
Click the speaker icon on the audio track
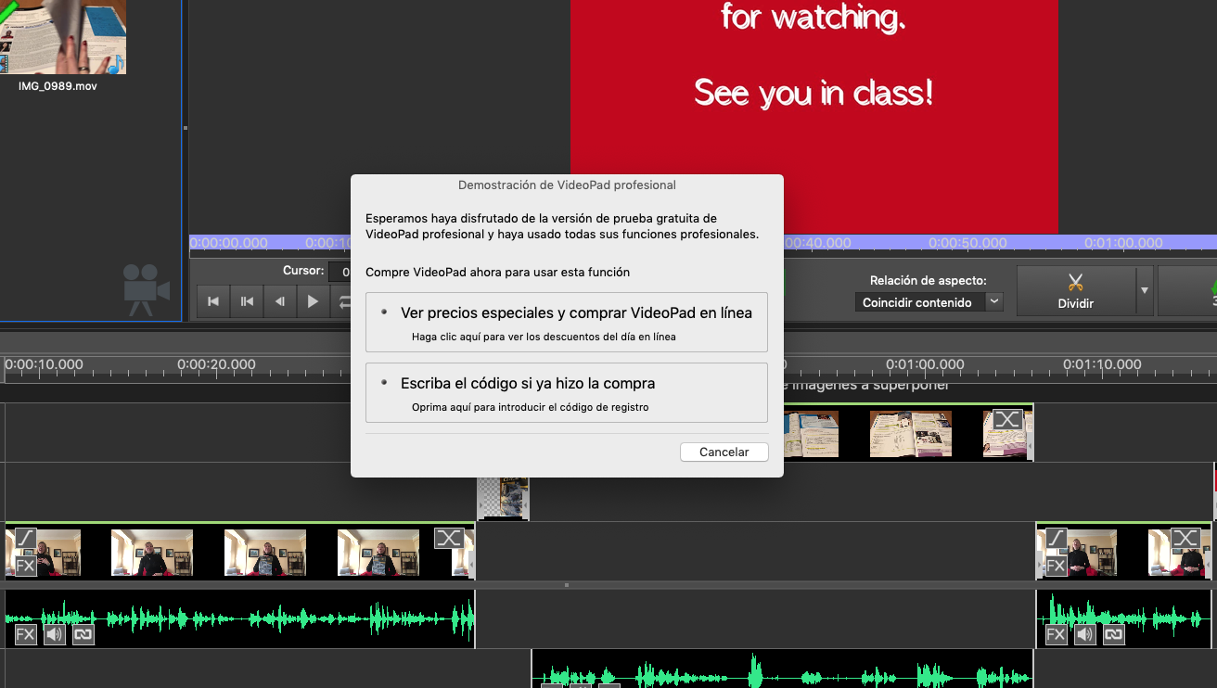[55, 633]
